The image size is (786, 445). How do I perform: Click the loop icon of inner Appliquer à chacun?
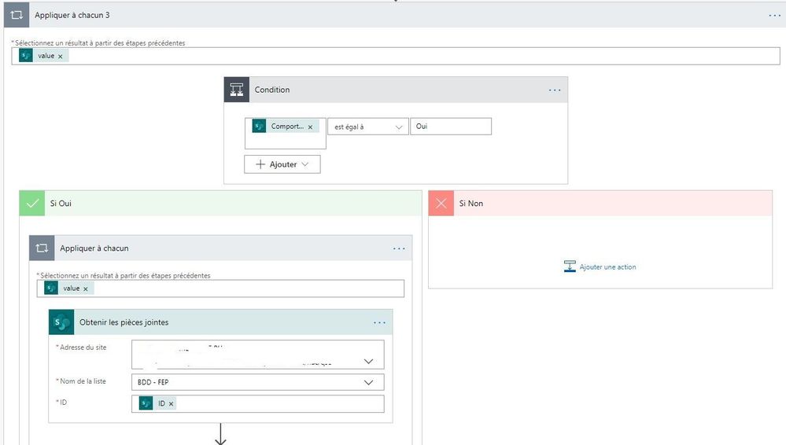coord(42,248)
